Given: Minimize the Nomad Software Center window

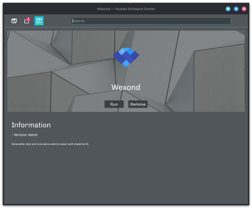Looking at the screenshot, I should click(x=228, y=9).
